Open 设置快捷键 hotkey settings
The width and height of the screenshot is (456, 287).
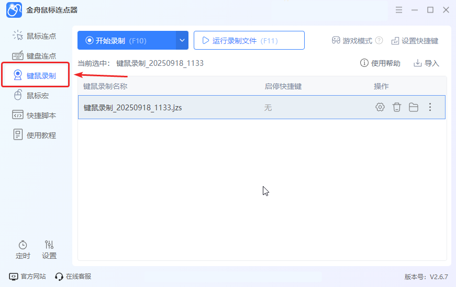tap(415, 41)
